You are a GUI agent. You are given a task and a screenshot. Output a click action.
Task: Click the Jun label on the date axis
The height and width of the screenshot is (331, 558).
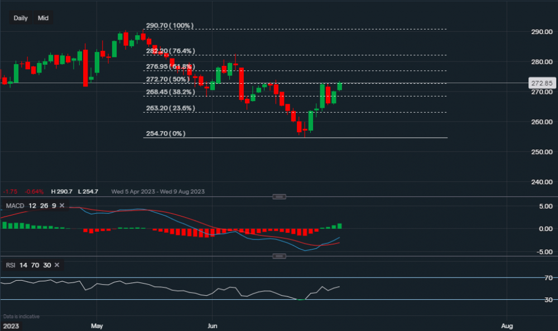coord(212,325)
